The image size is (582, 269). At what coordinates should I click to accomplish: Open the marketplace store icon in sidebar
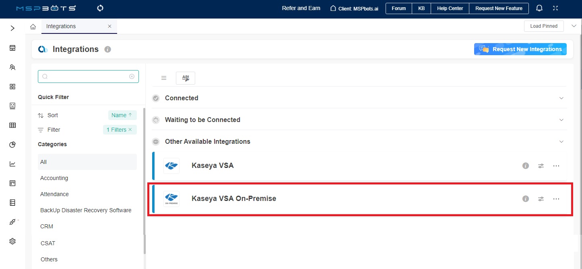point(12,48)
